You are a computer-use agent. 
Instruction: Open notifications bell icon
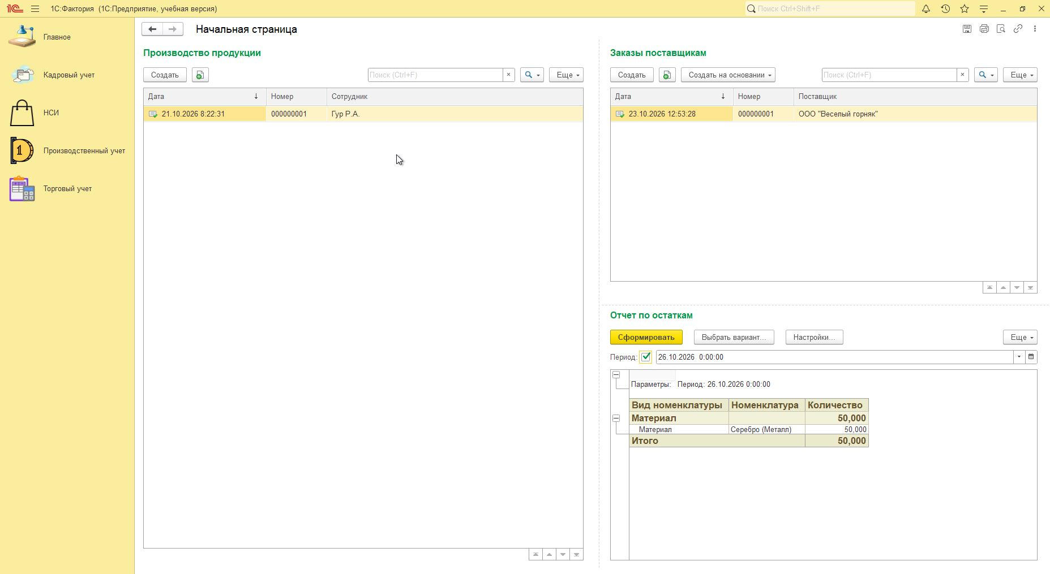(x=926, y=9)
